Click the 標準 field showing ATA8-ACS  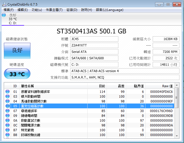(125, 71)
